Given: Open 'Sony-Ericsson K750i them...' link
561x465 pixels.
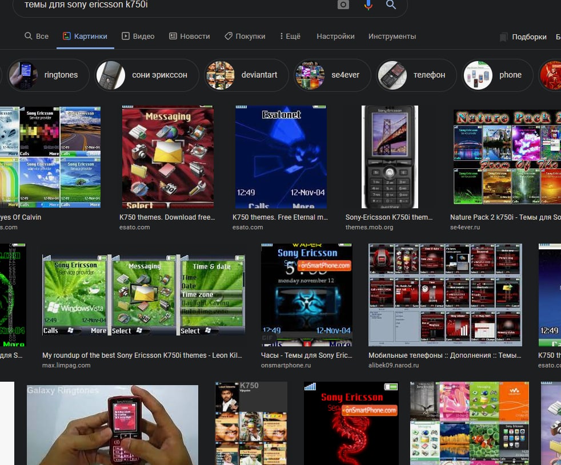Looking at the screenshot, I should point(389,217).
